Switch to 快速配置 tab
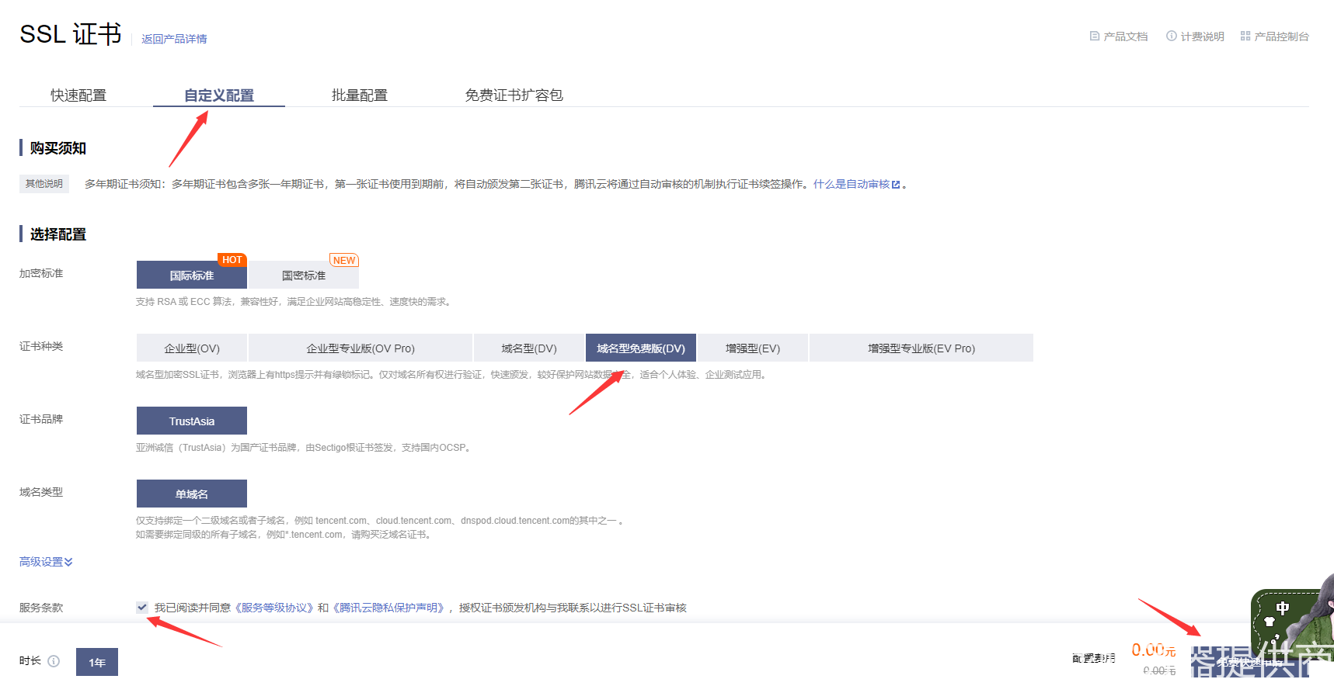This screenshot has width=1334, height=686. point(78,95)
